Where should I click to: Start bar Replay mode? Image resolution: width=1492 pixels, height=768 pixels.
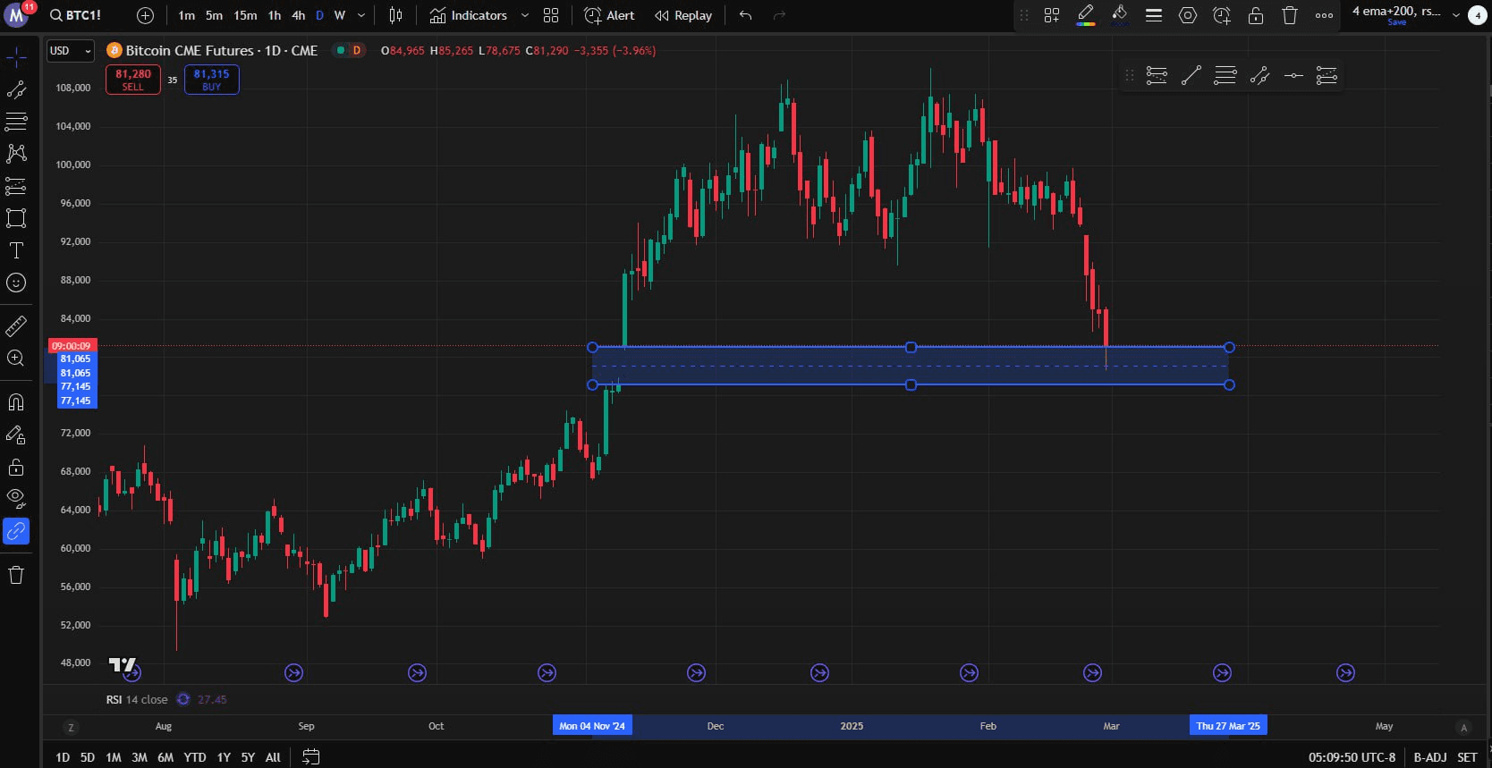[683, 15]
